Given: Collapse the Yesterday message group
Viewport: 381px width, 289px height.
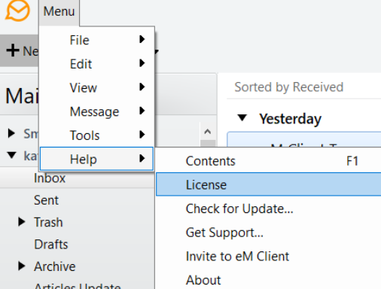Looking at the screenshot, I should coord(242,117).
